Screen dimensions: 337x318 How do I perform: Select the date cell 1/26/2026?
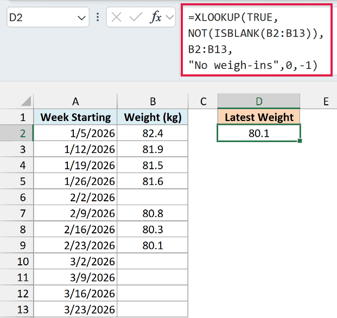[x=75, y=181]
